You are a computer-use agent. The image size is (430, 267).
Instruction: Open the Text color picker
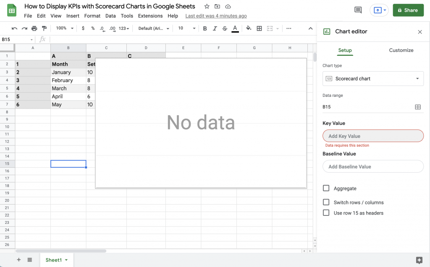click(x=236, y=28)
